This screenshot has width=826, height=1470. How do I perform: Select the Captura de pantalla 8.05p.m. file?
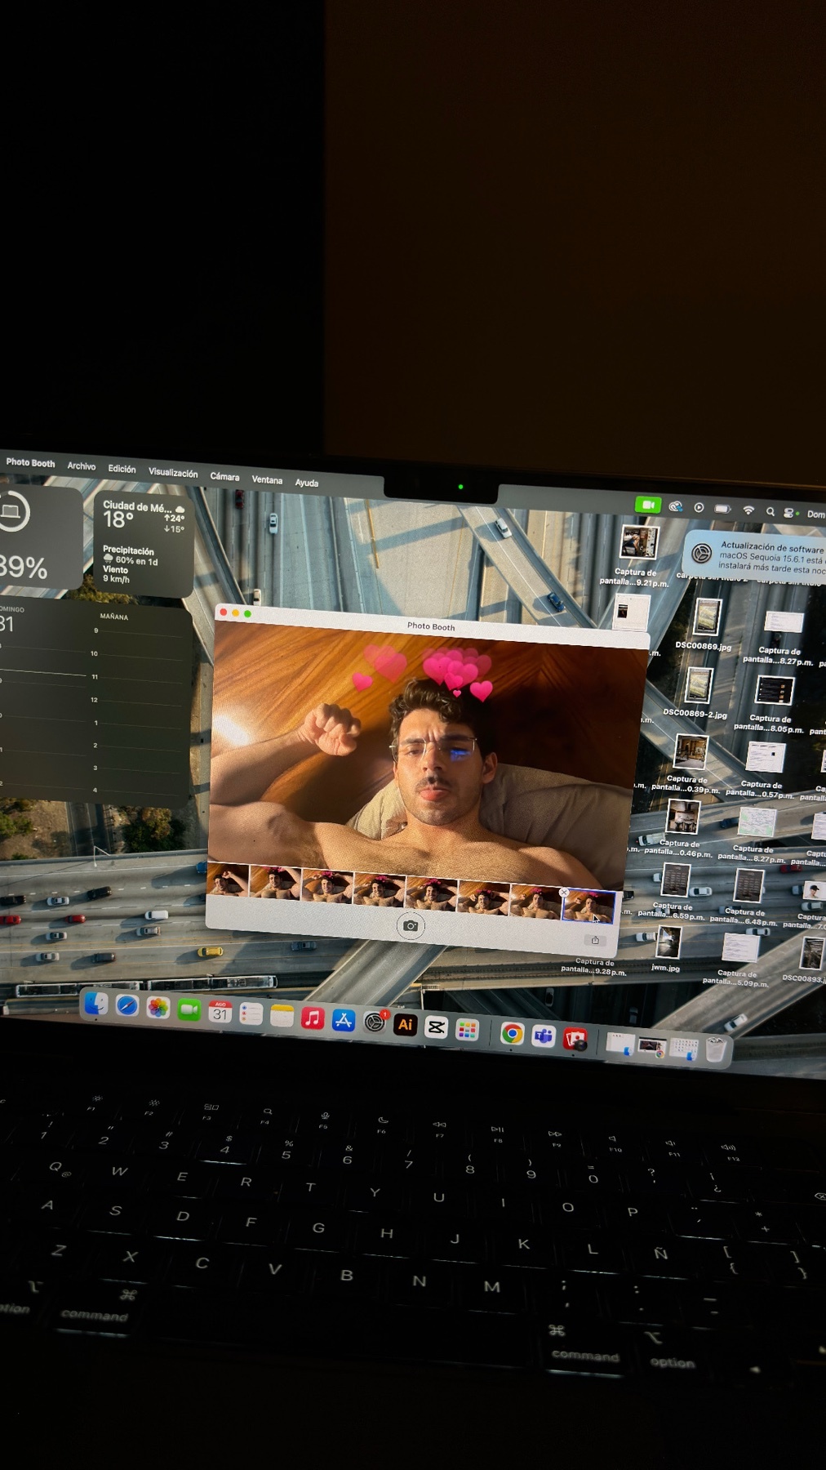click(x=774, y=692)
